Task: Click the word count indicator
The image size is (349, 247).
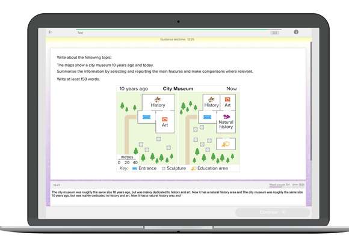Action: [x=286, y=184]
